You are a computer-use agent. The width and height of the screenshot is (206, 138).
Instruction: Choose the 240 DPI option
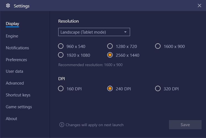[110, 89]
